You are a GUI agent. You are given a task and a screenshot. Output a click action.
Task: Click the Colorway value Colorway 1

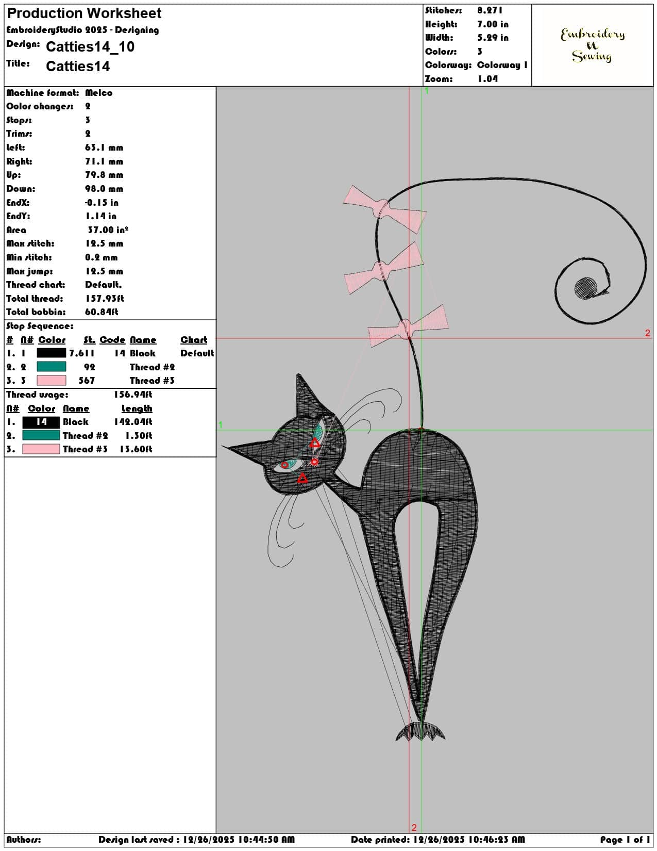tap(502, 65)
